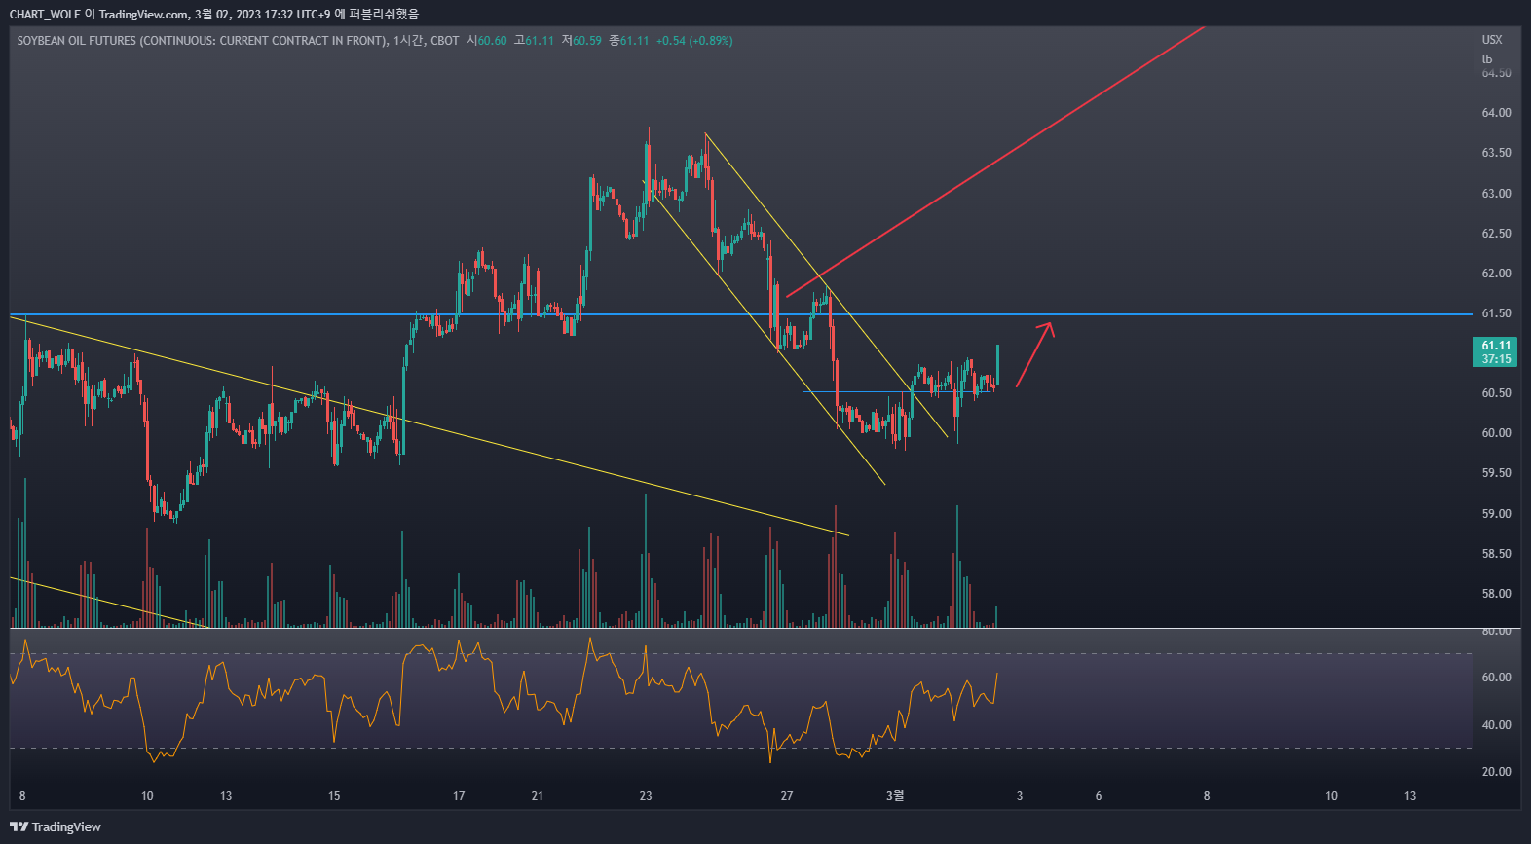
Task: Click the 6 date label on time axis
Action: pos(1099,796)
